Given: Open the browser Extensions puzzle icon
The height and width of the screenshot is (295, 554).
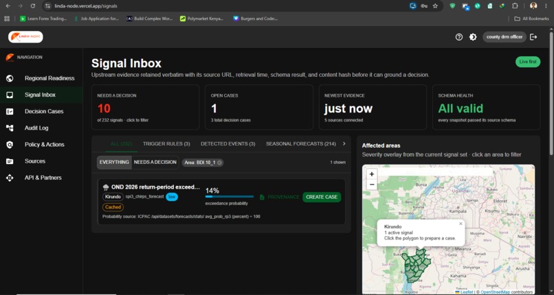Looking at the screenshot, I should click(x=515, y=6).
